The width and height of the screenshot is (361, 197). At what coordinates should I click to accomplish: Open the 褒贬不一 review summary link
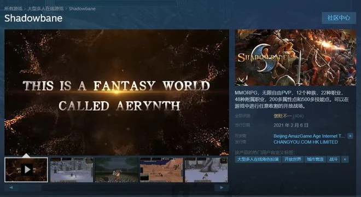tap(282, 116)
